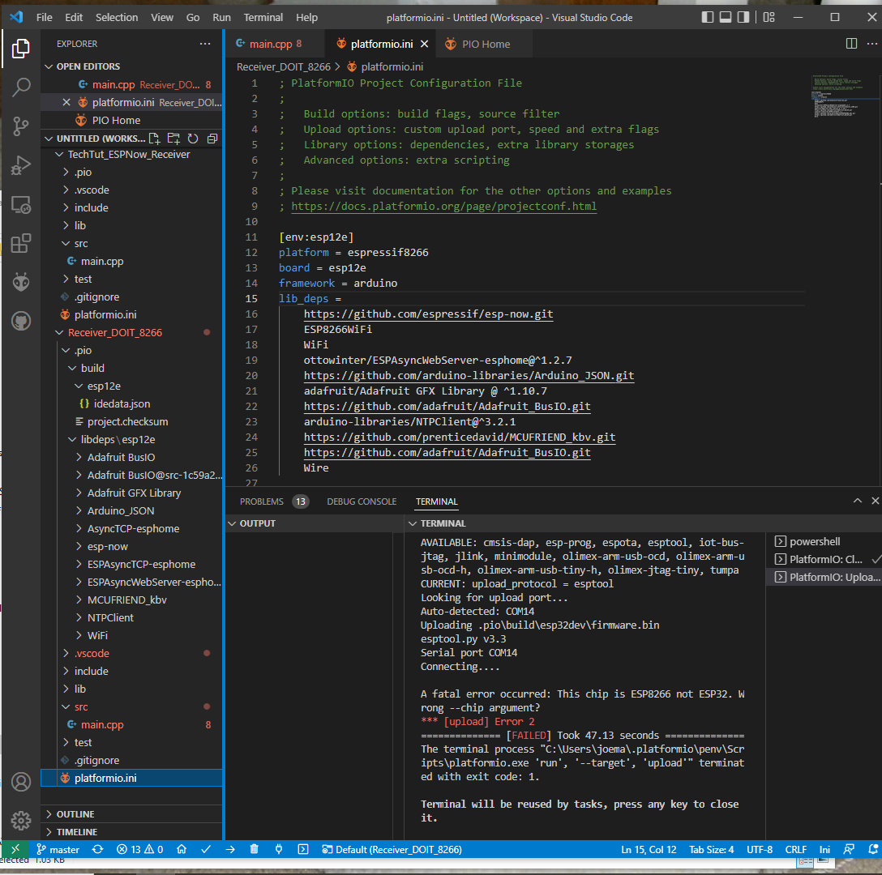Open new PlatformIO terminal from status bar
This screenshot has height=875, width=882.
[302, 849]
